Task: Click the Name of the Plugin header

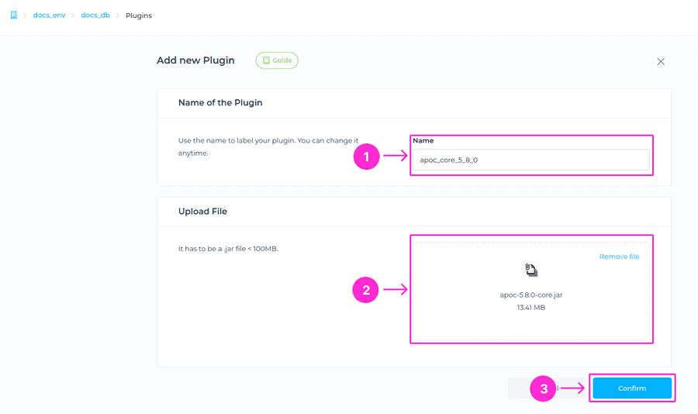Action: 220,102
